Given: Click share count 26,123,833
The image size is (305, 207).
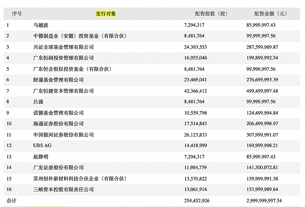Looking at the screenshot, I should (x=196, y=135).
